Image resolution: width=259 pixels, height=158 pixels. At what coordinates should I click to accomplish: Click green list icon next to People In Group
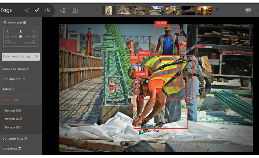pos(28,69)
